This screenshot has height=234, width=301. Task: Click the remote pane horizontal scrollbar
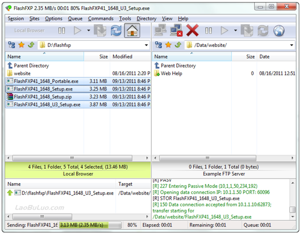pyautogui.click(x=208, y=158)
